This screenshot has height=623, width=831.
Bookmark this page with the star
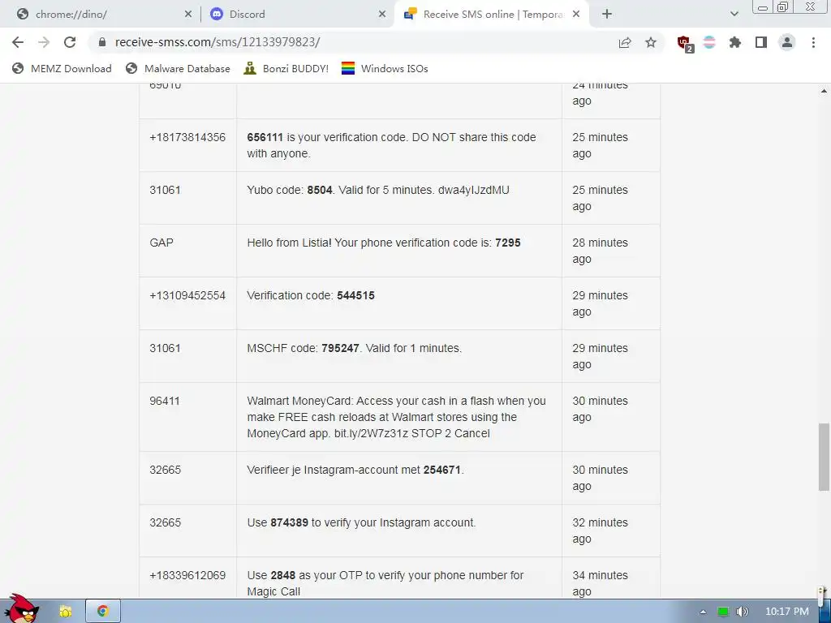pyautogui.click(x=651, y=42)
